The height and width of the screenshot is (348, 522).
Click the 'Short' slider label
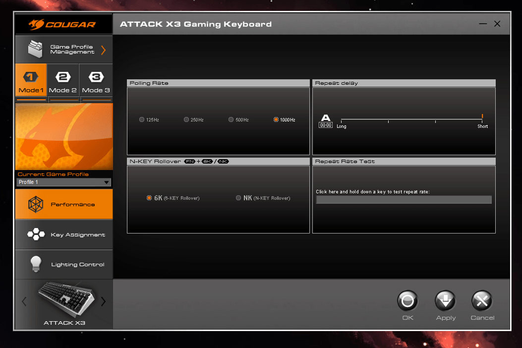(482, 126)
